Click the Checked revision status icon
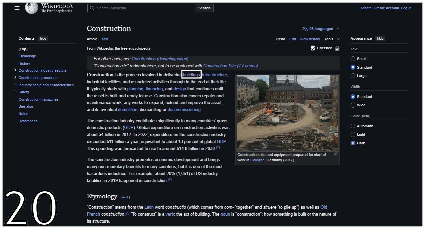The image size is (425, 229). point(313,48)
